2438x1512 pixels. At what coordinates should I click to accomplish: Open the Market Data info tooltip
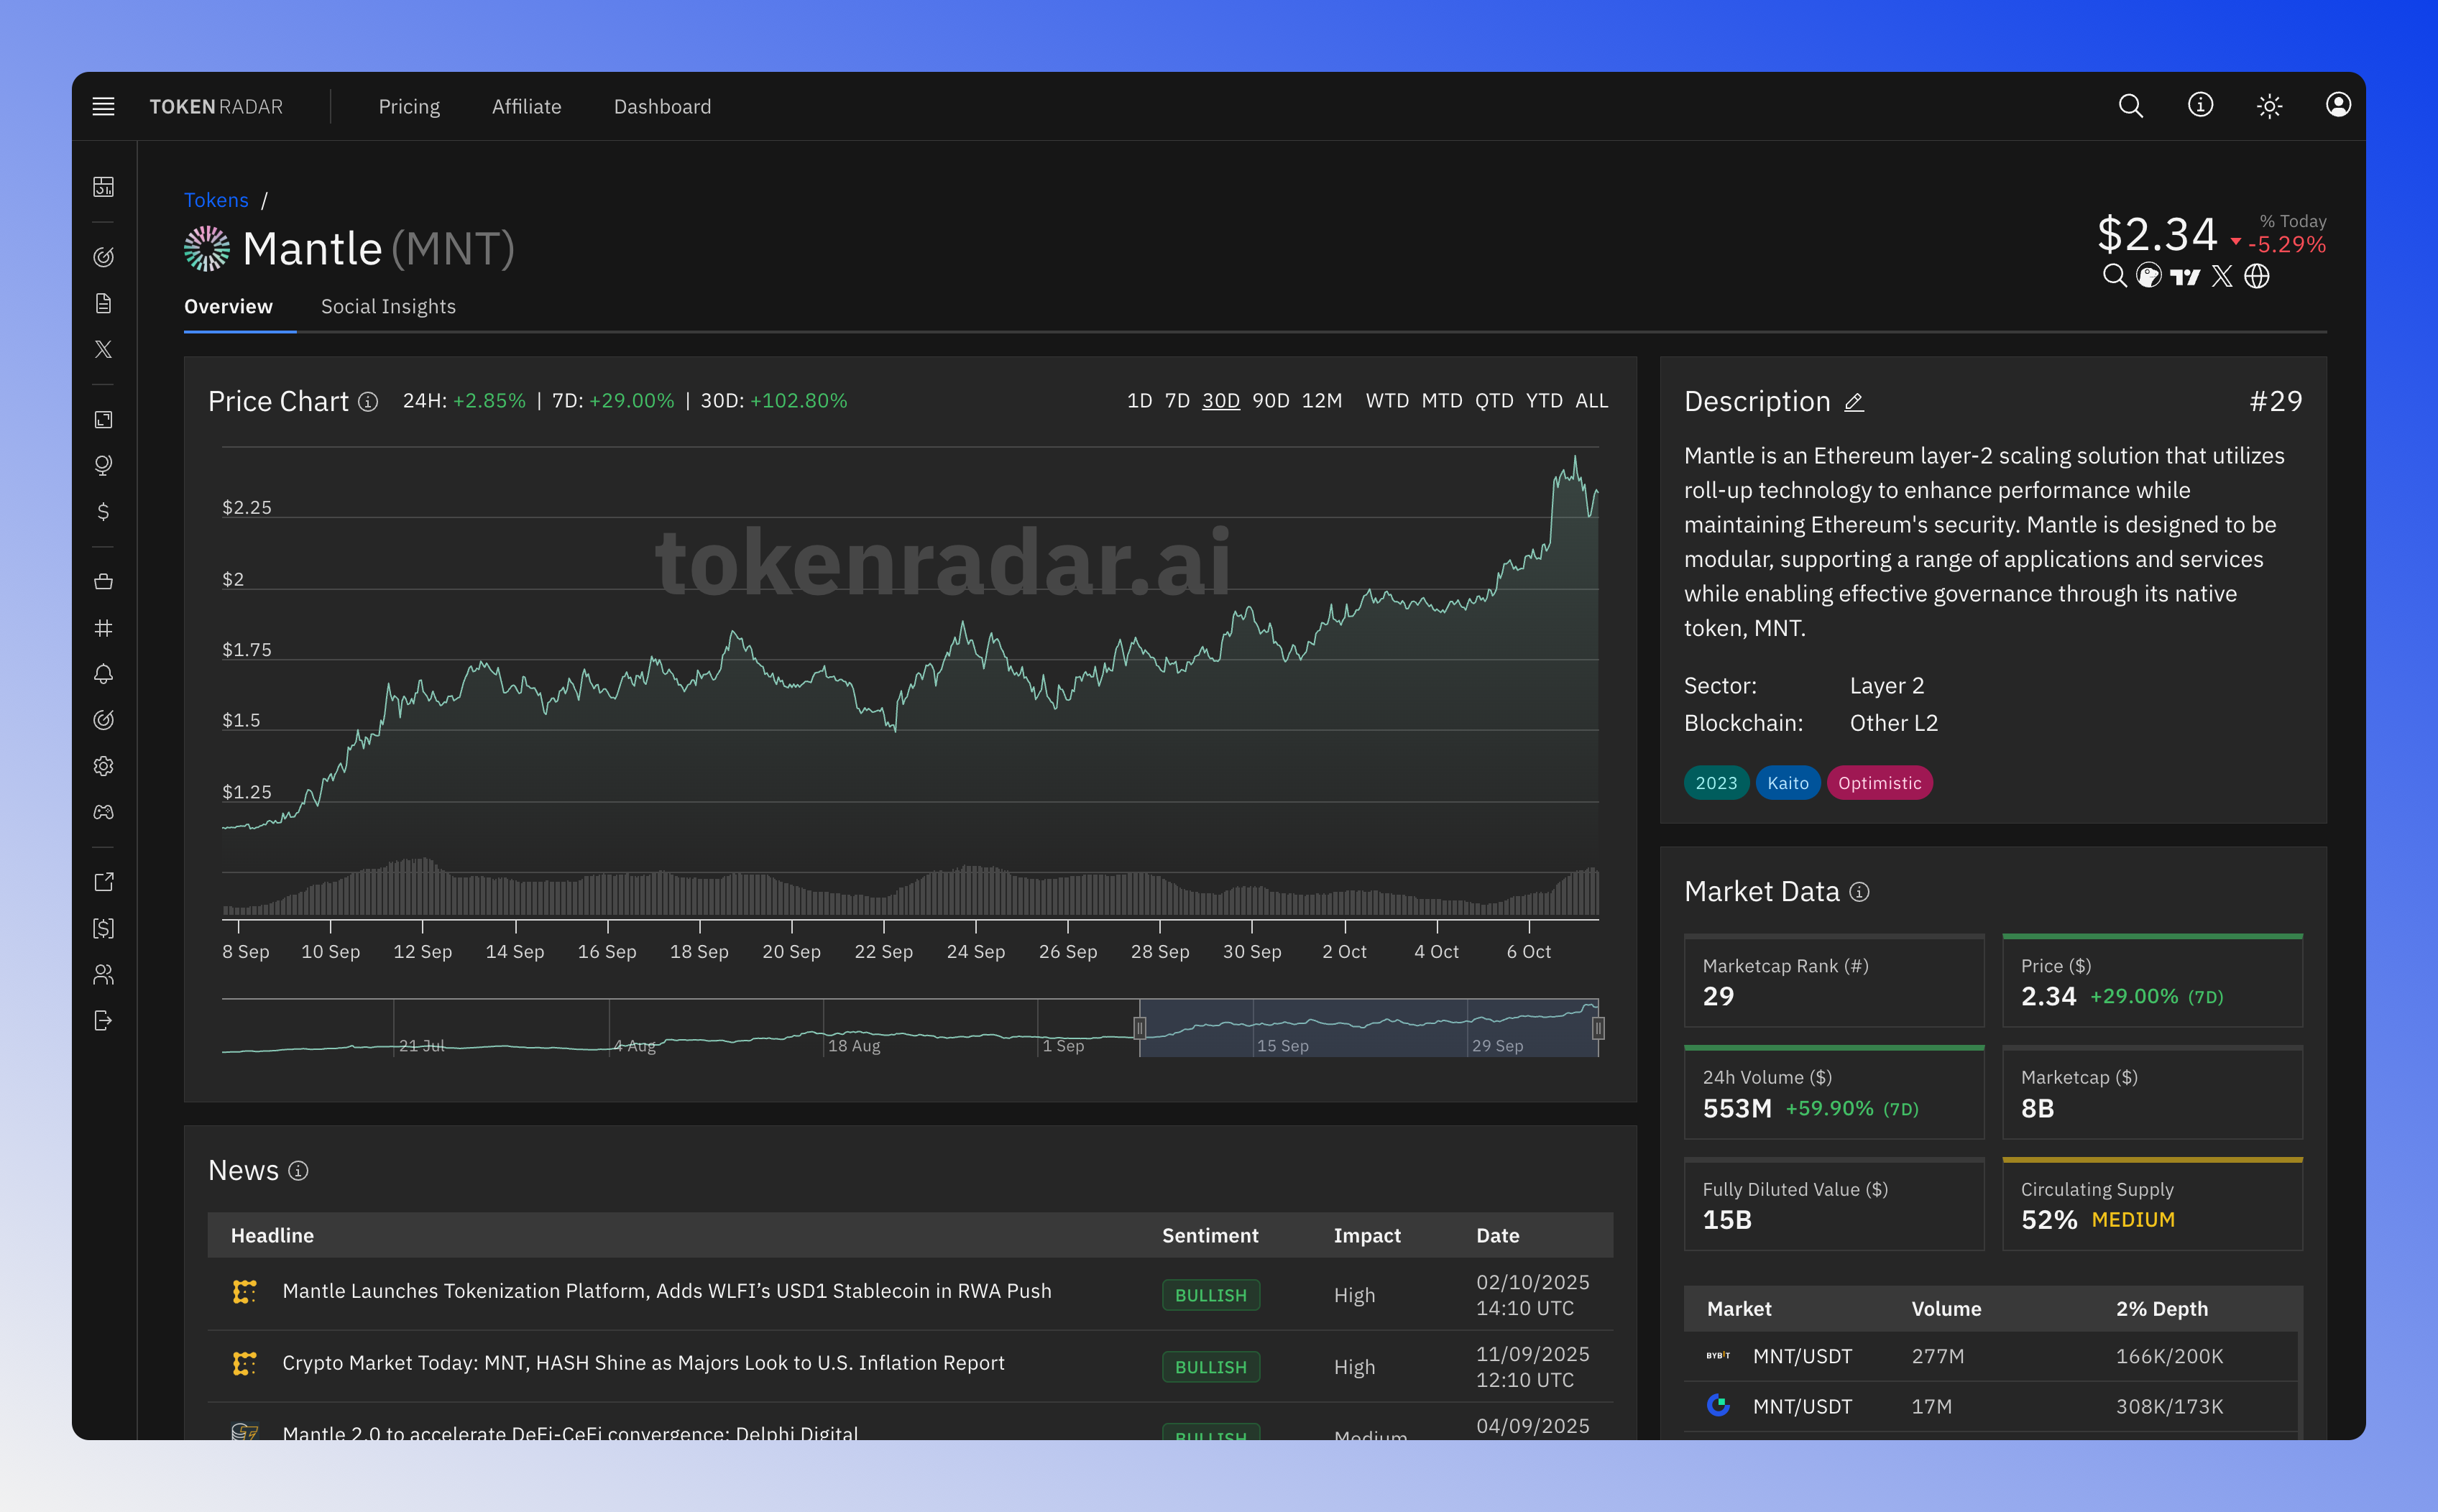[1860, 892]
